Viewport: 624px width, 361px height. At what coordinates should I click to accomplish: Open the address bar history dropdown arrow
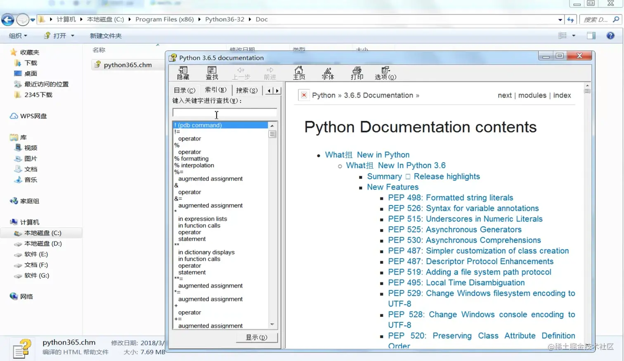pos(560,19)
